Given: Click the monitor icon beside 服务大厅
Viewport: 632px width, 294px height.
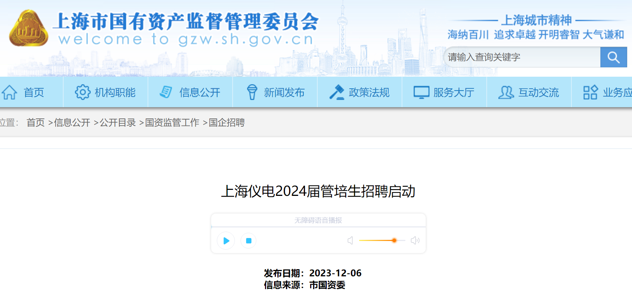Looking at the screenshot, I should 421,92.
